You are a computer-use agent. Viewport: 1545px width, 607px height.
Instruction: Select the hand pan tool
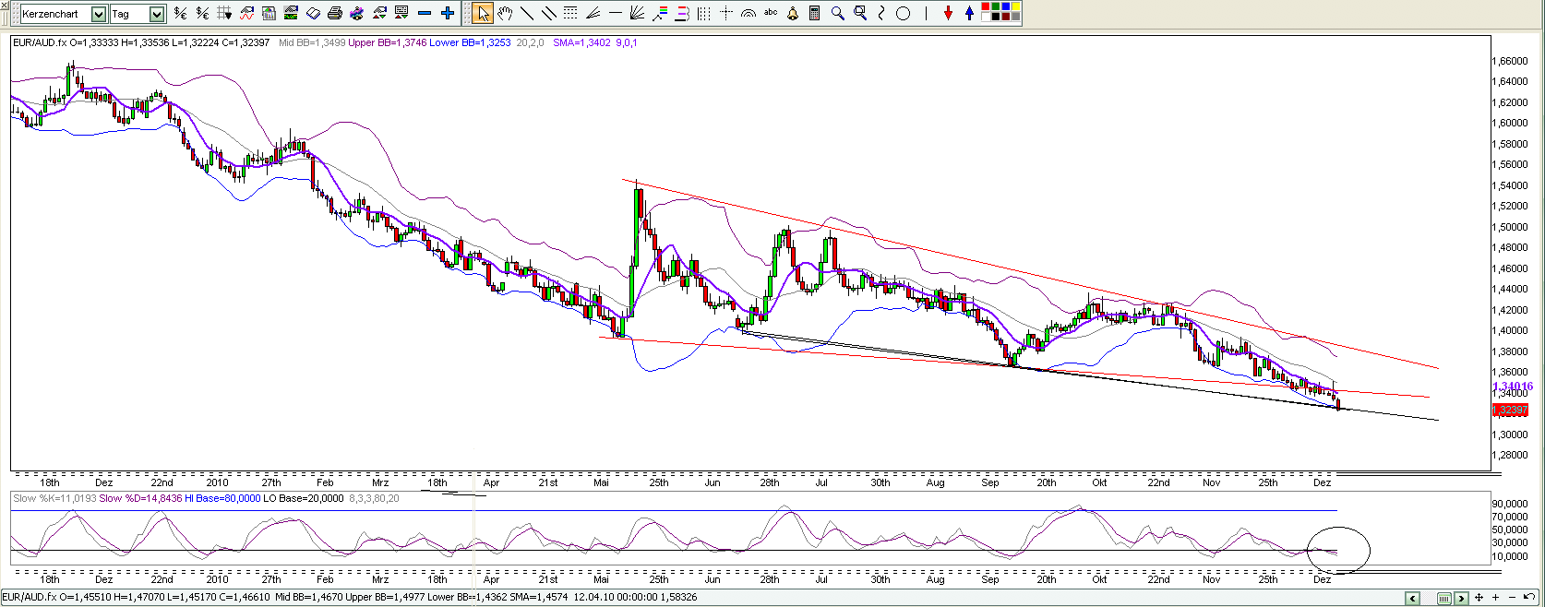point(505,13)
